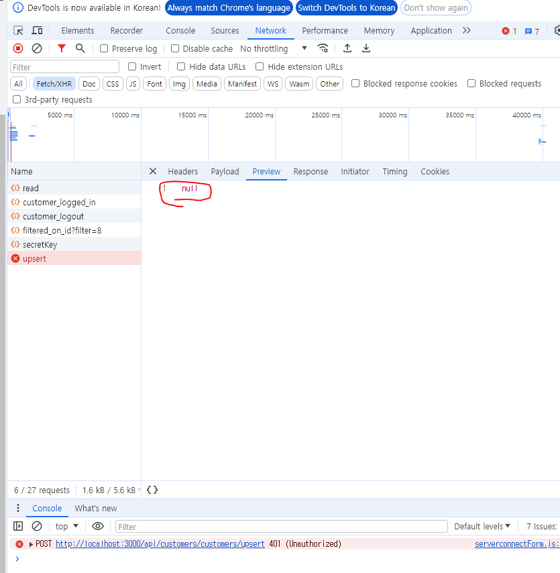This screenshot has height=573, width=560.
Task: Click the inspect element selector icon
Action: [x=18, y=31]
